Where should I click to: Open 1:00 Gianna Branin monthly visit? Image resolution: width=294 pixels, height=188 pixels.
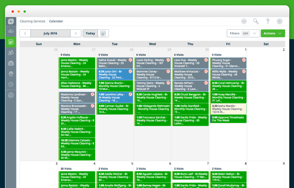pyautogui.click(x=115, y=86)
